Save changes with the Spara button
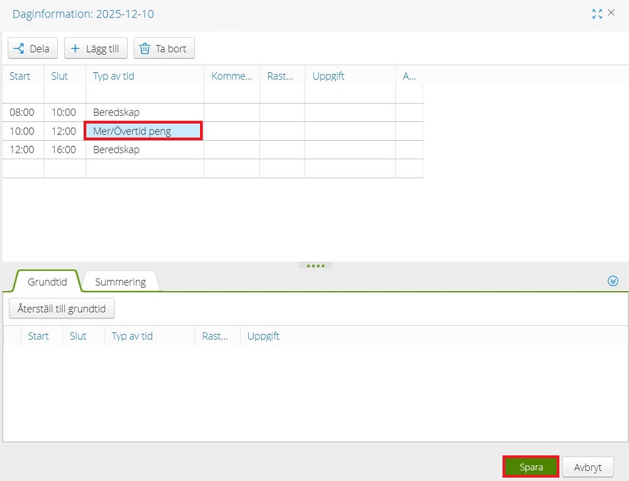The height and width of the screenshot is (481, 629). pos(531,467)
